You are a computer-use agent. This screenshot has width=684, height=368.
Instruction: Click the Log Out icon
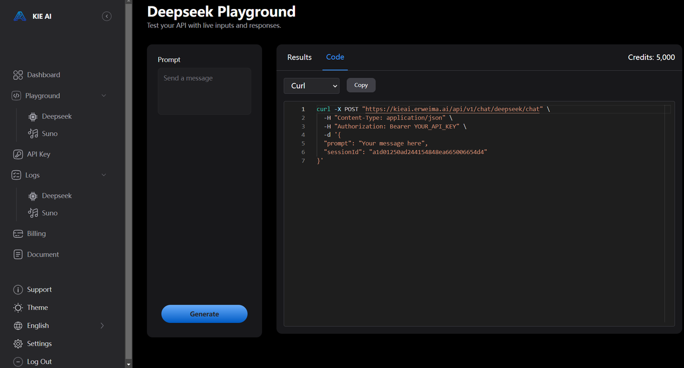point(18,362)
